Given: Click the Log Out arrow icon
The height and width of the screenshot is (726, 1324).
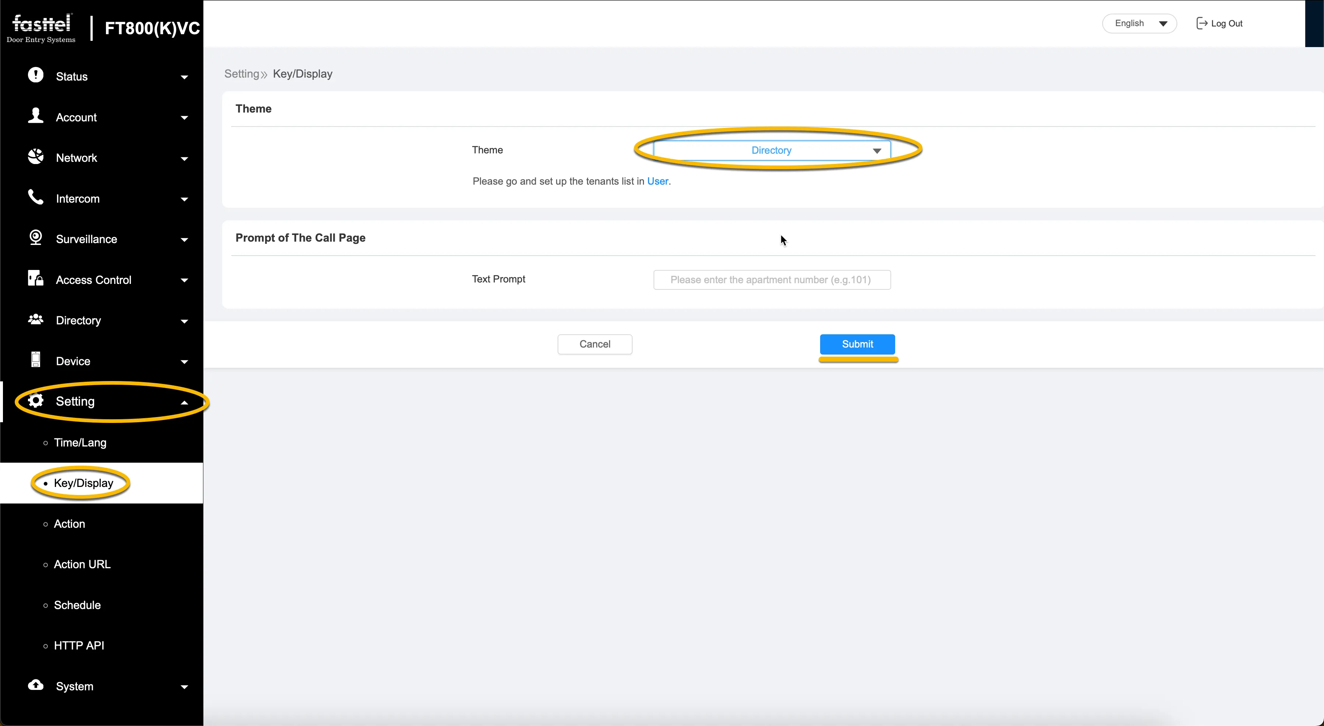Looking at the screenshot, I should tap(1202, 23).
